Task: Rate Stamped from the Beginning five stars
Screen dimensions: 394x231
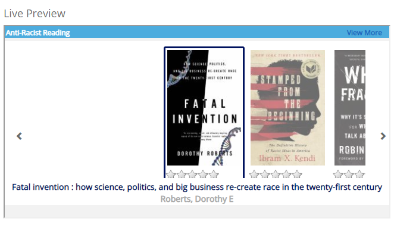Action: click(x=297, y=174)
